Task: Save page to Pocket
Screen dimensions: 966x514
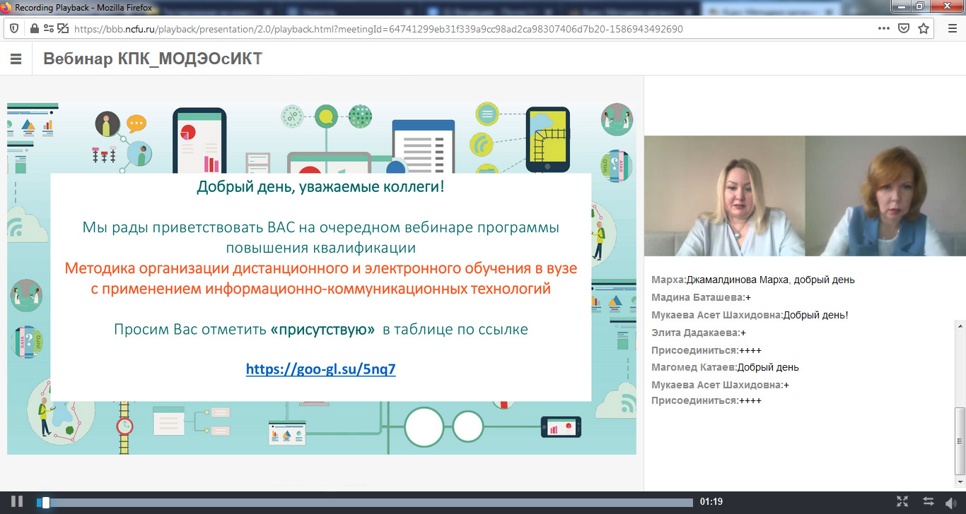Action: (903, 29)
